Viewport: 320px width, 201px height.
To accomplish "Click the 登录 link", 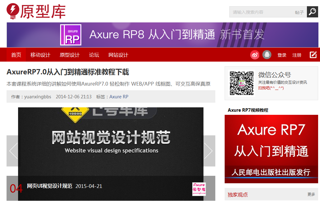I will coord(282,55).
